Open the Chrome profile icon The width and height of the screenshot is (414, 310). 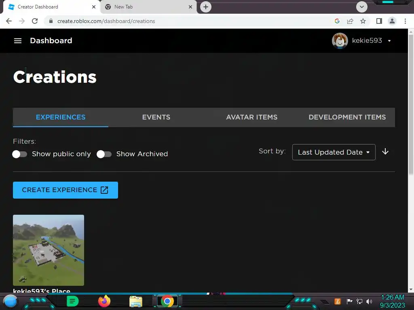point(392,21)
